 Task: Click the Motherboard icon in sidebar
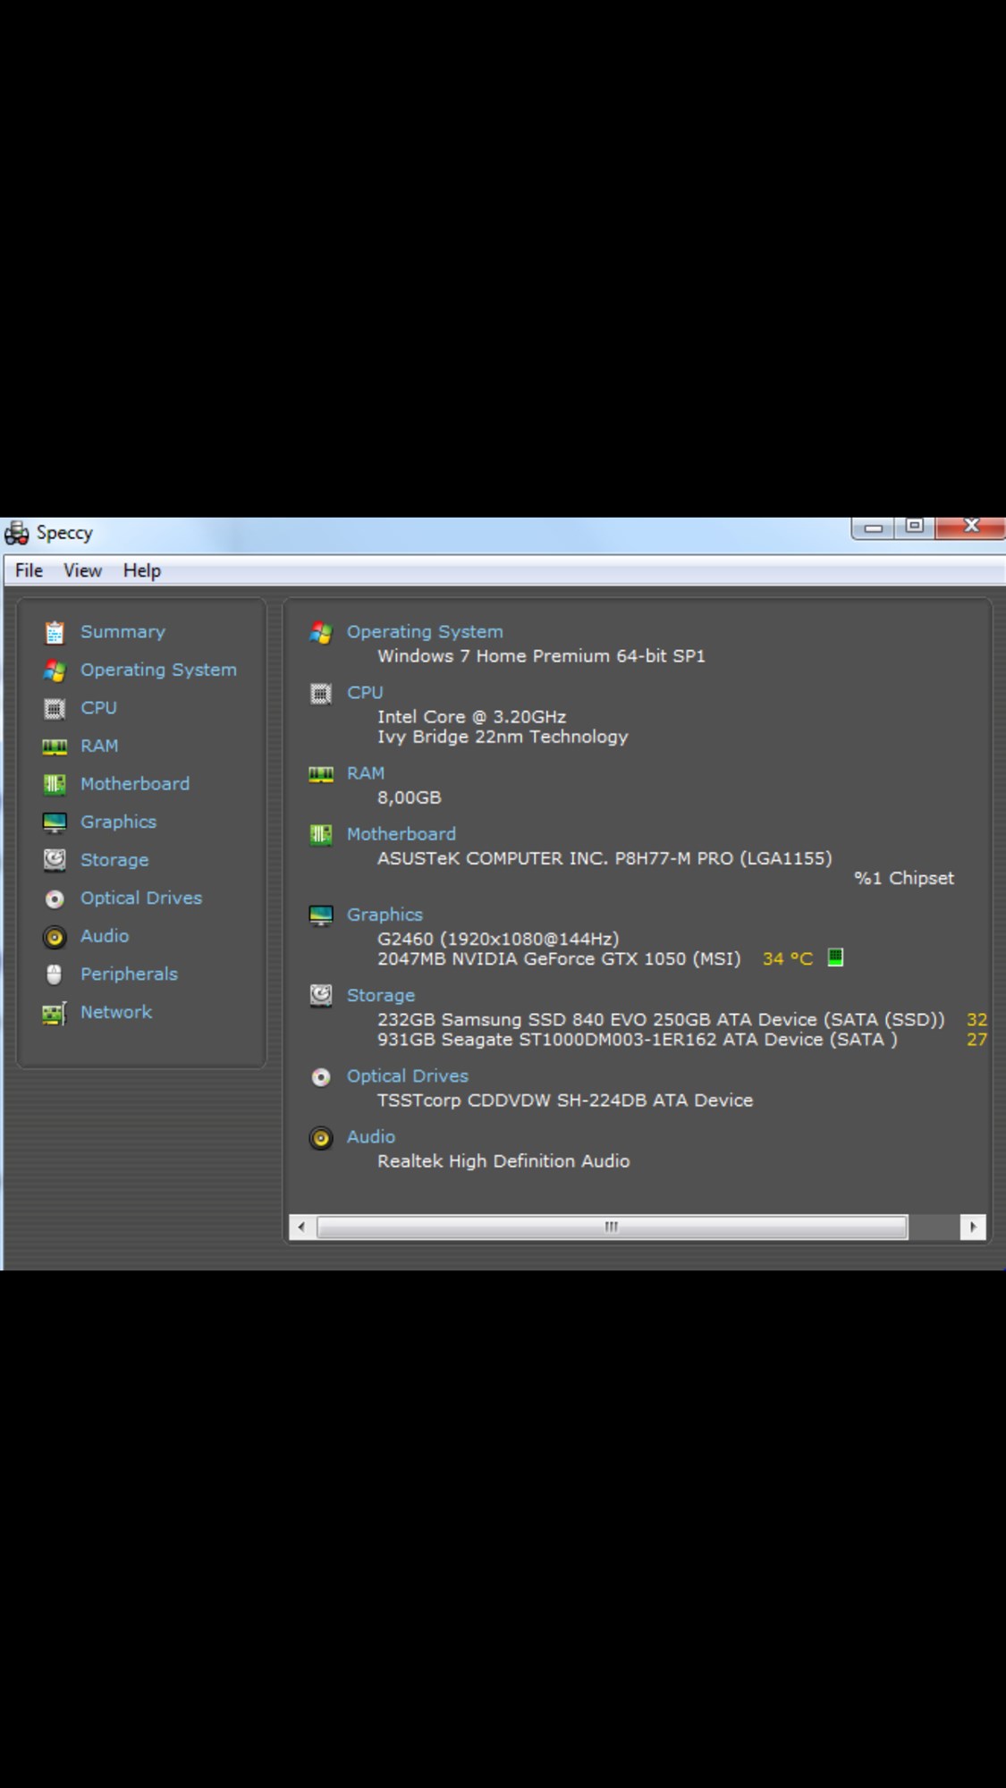(55, 784)
